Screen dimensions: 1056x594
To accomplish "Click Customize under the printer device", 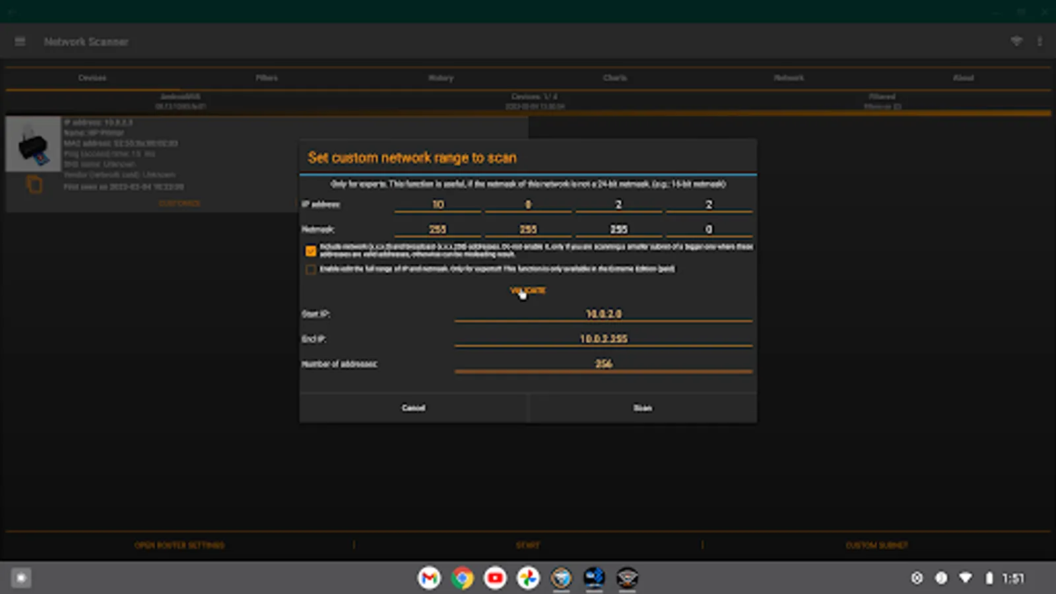I will pyautogui.click(x=180, y=203).
